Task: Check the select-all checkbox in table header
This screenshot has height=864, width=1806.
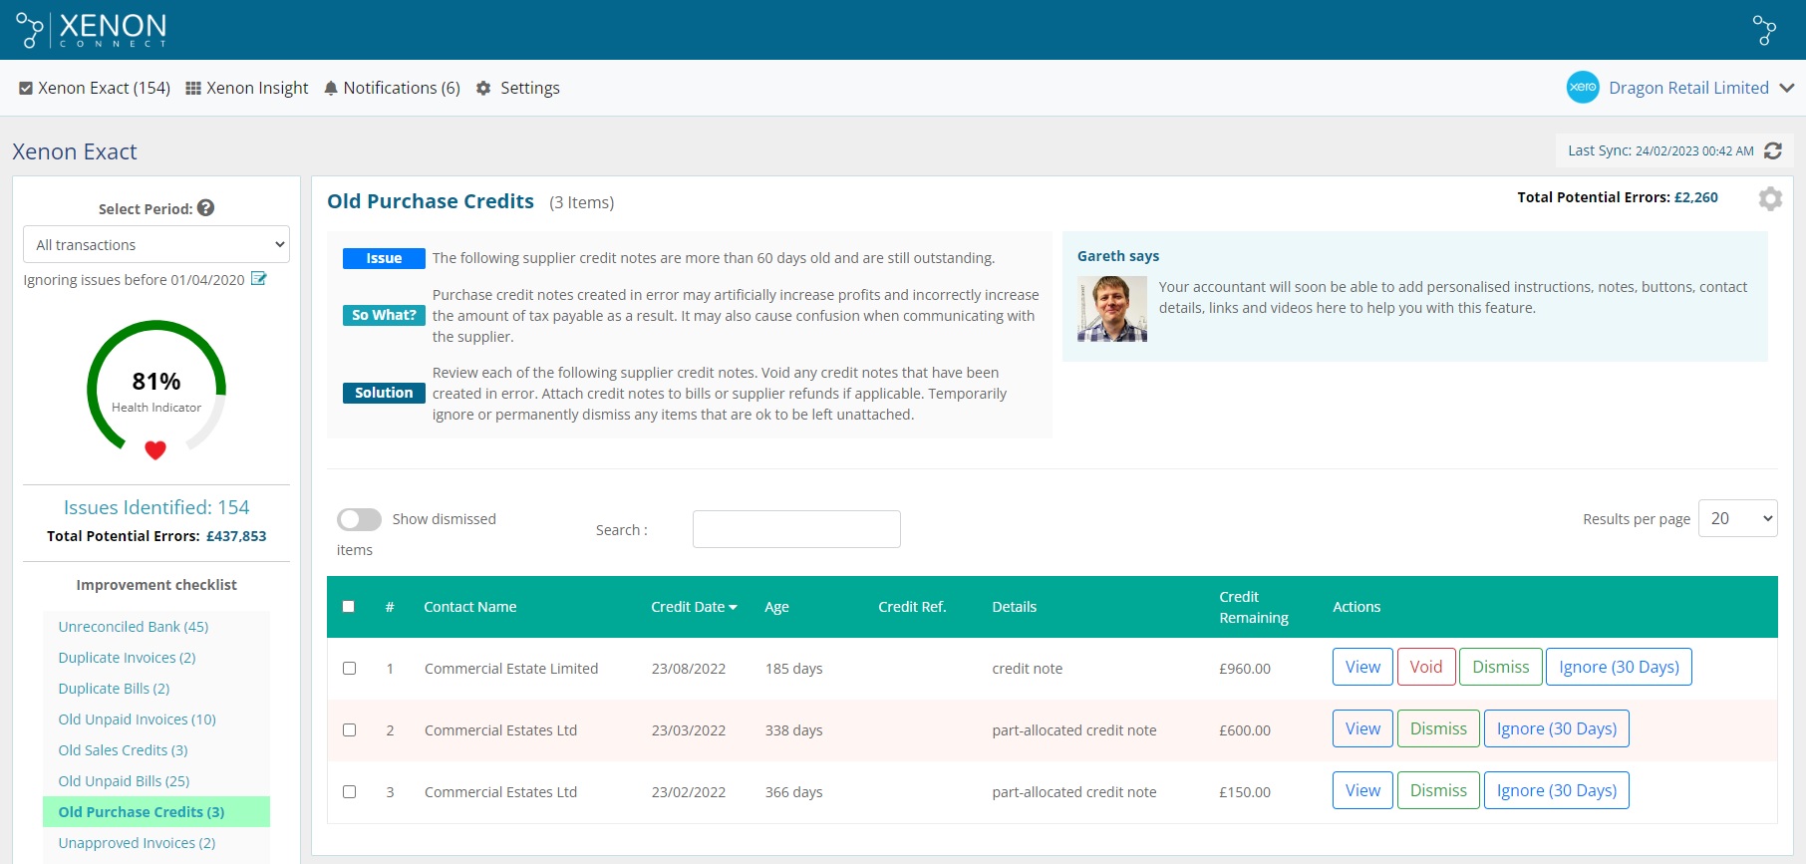Action: pos(349,607)
